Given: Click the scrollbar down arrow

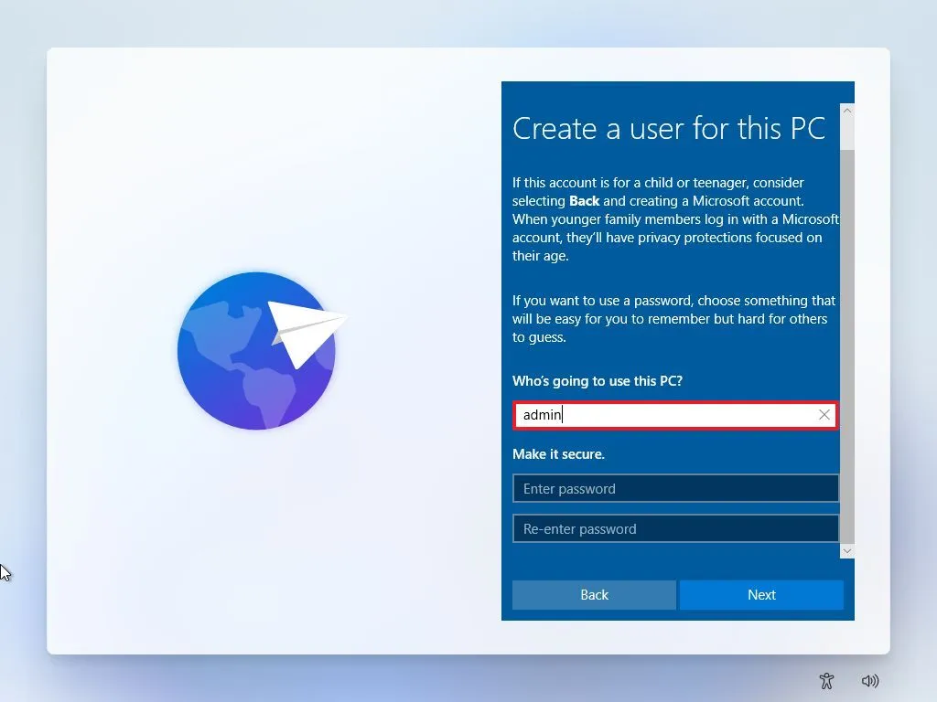Looking at the screenshot, I should click(847, 550).
